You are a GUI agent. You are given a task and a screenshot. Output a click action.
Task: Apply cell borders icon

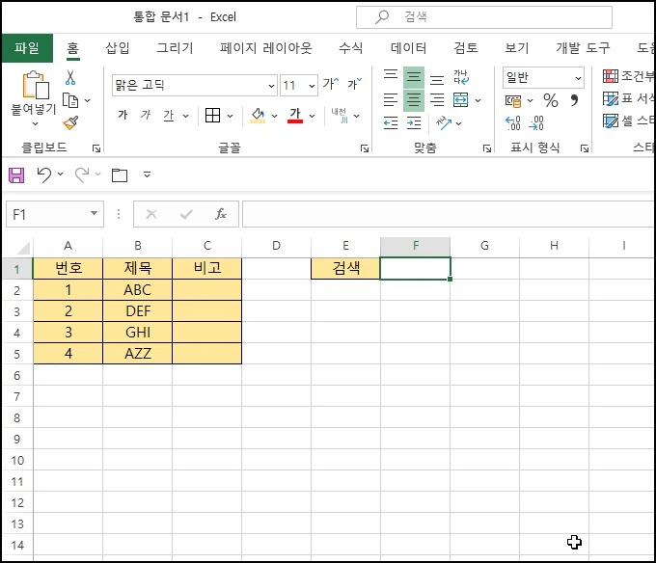[212, 115]
